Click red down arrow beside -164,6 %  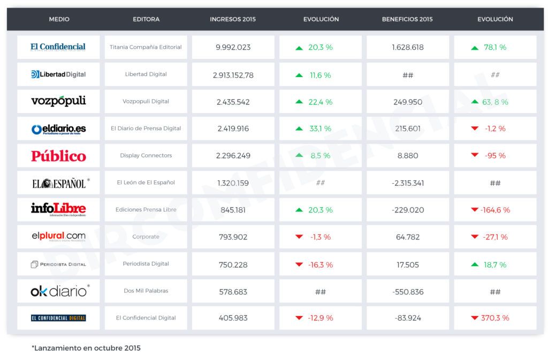[474, 210]
